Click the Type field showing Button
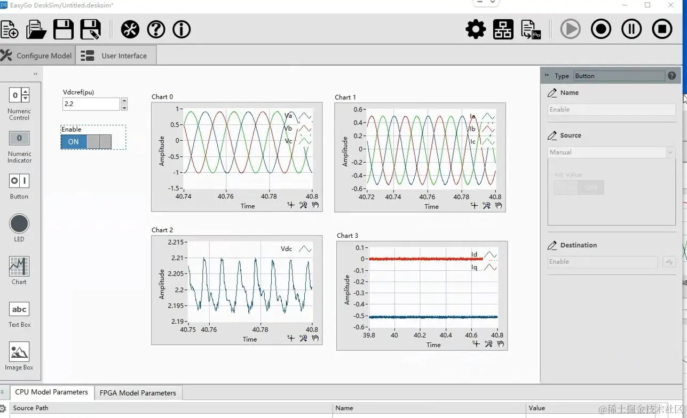 (619, 76)
